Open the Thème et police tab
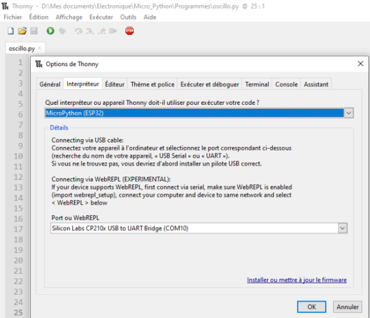This screenshot has width=370, height=318. tap(153, 84)
